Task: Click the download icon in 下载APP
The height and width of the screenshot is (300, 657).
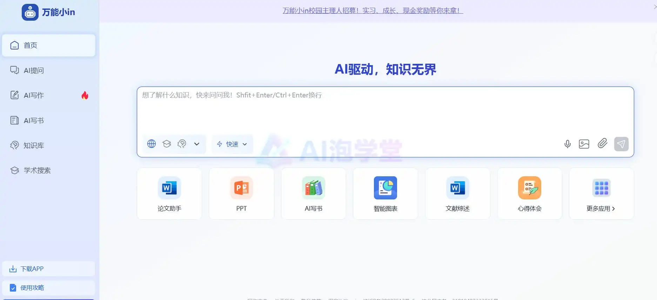Action: 13,269
